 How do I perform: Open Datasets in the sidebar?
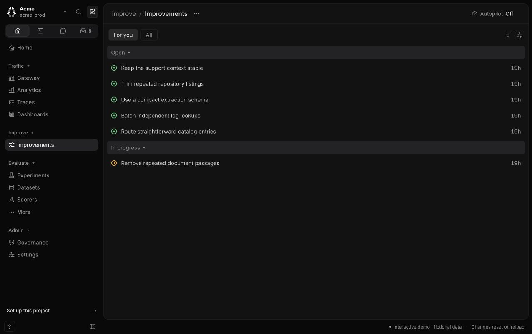[x=52, y=187]
